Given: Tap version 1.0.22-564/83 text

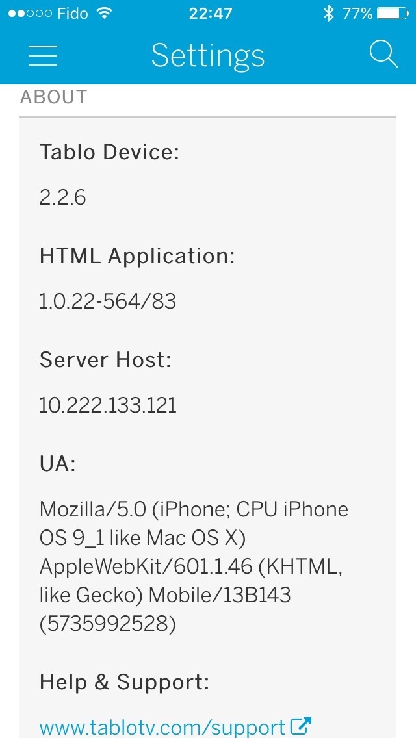Looking at the screenshot, I should click(x=108, y=301).
